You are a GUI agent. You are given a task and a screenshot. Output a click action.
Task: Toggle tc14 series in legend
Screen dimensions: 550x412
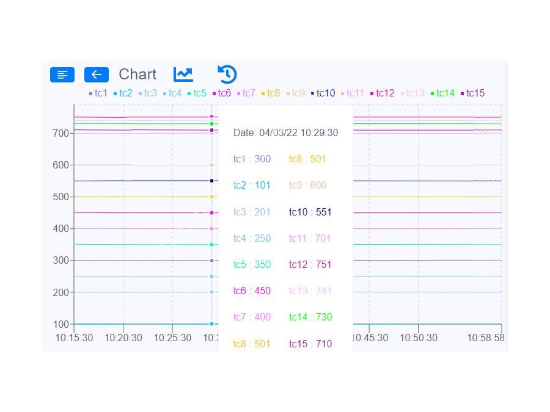click(442, 93)
